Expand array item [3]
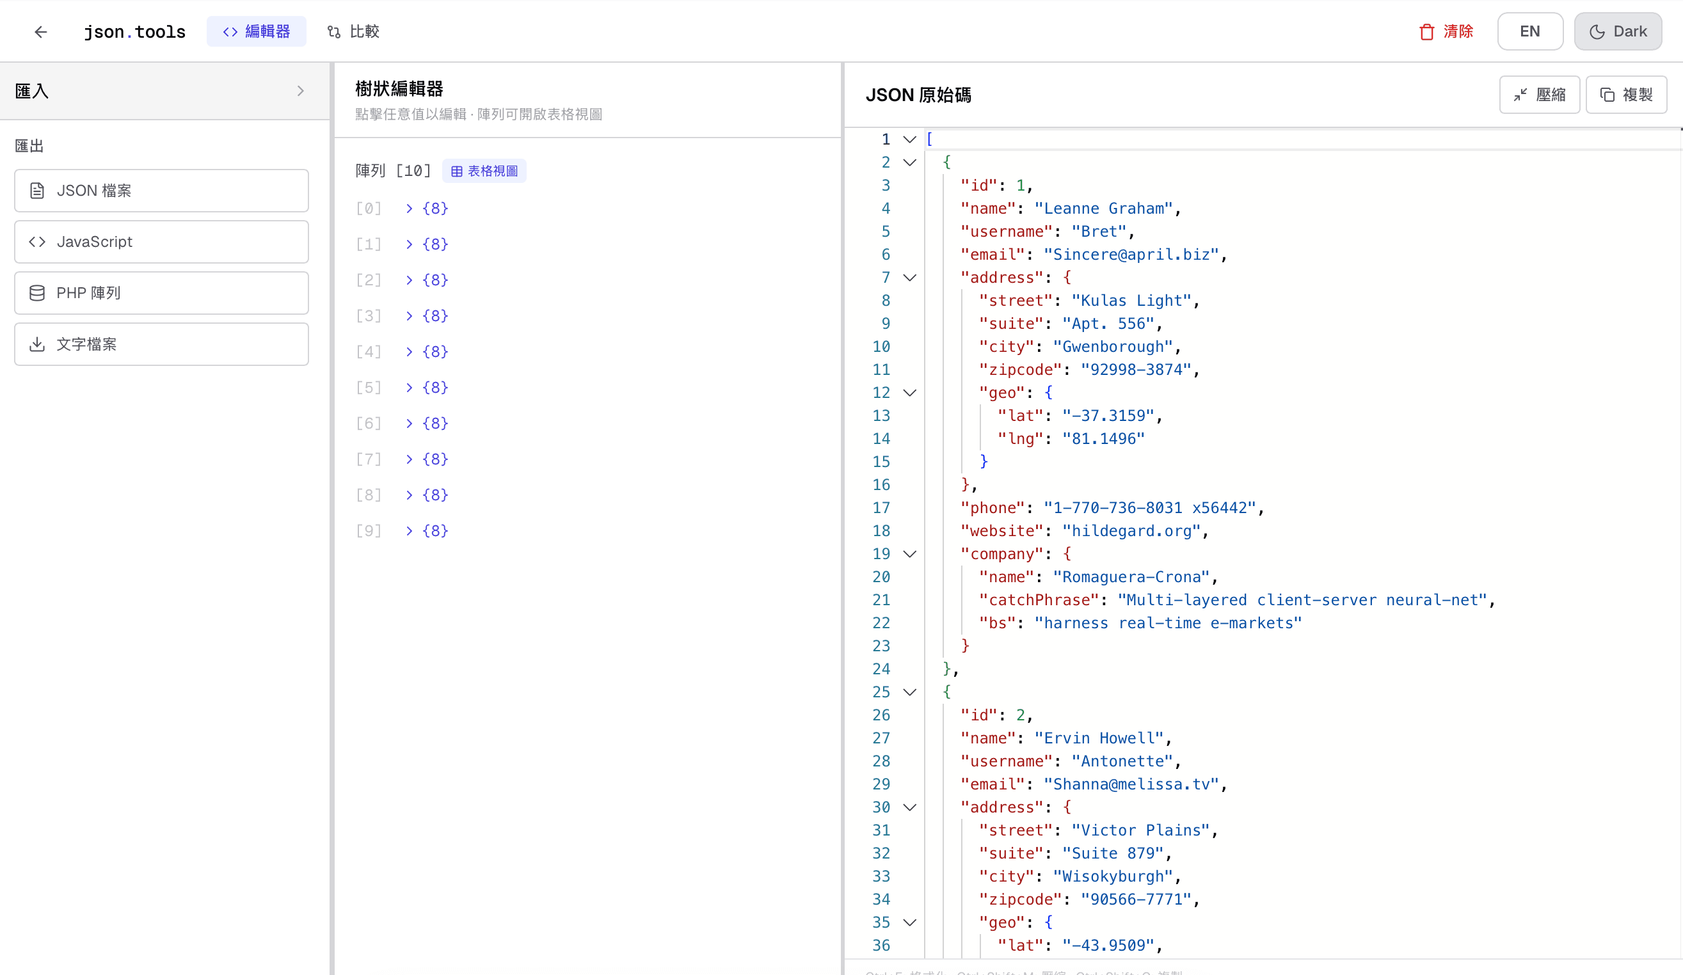Image resolution: width=1683 pixels, height=975 pixels. click(410, 316)
